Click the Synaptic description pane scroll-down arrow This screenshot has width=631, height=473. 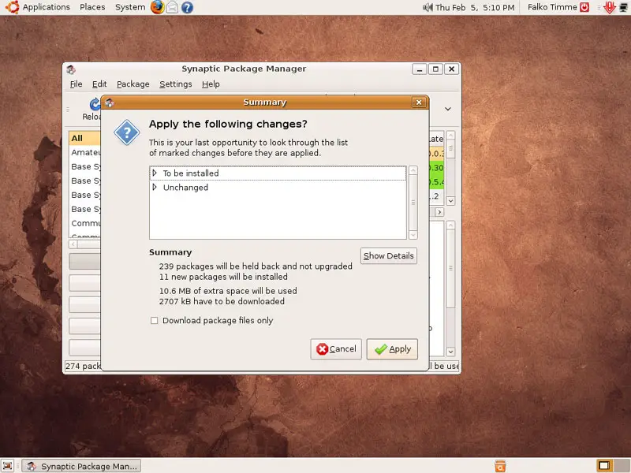point(450,352)
